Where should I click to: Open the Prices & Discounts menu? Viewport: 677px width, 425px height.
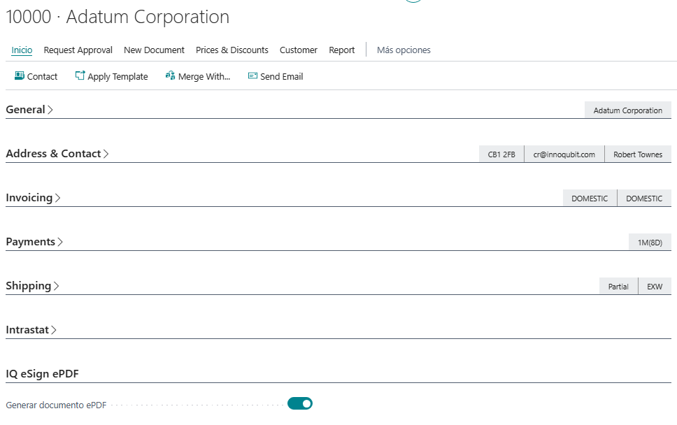tap(231, 50)
